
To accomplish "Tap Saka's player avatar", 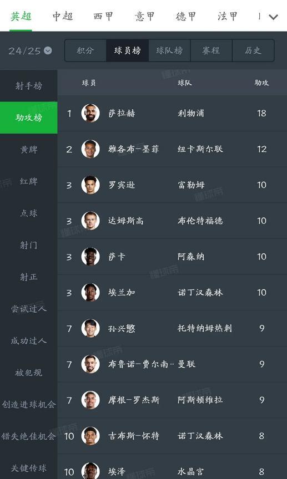I will 90,256.
